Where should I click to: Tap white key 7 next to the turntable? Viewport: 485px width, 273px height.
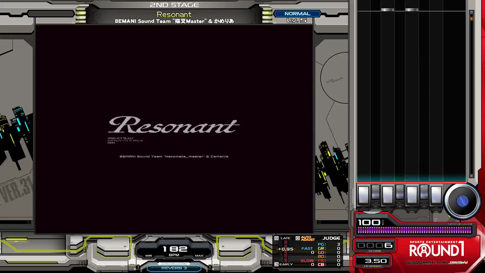[436, 195]
